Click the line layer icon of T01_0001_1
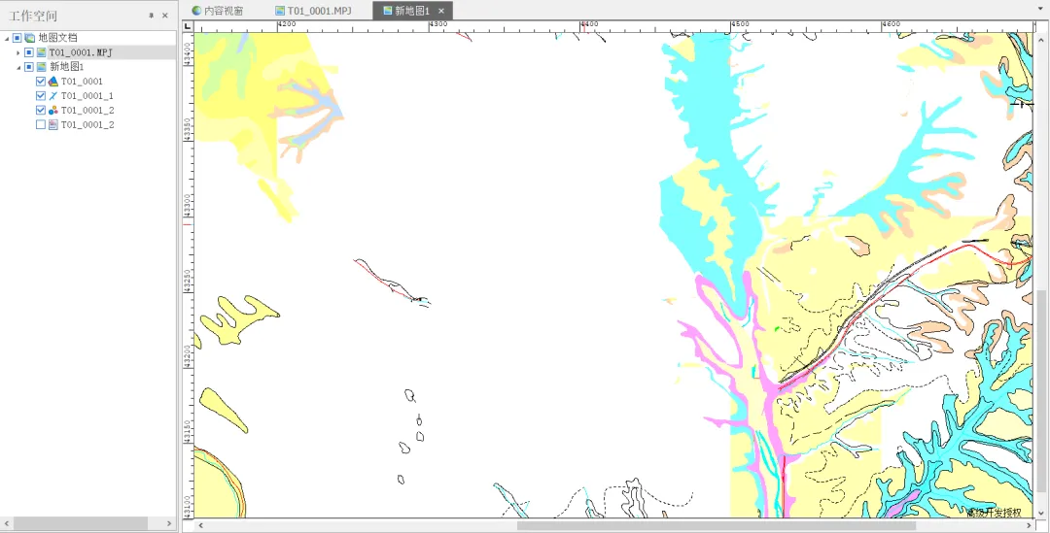 tap(52, 96)
